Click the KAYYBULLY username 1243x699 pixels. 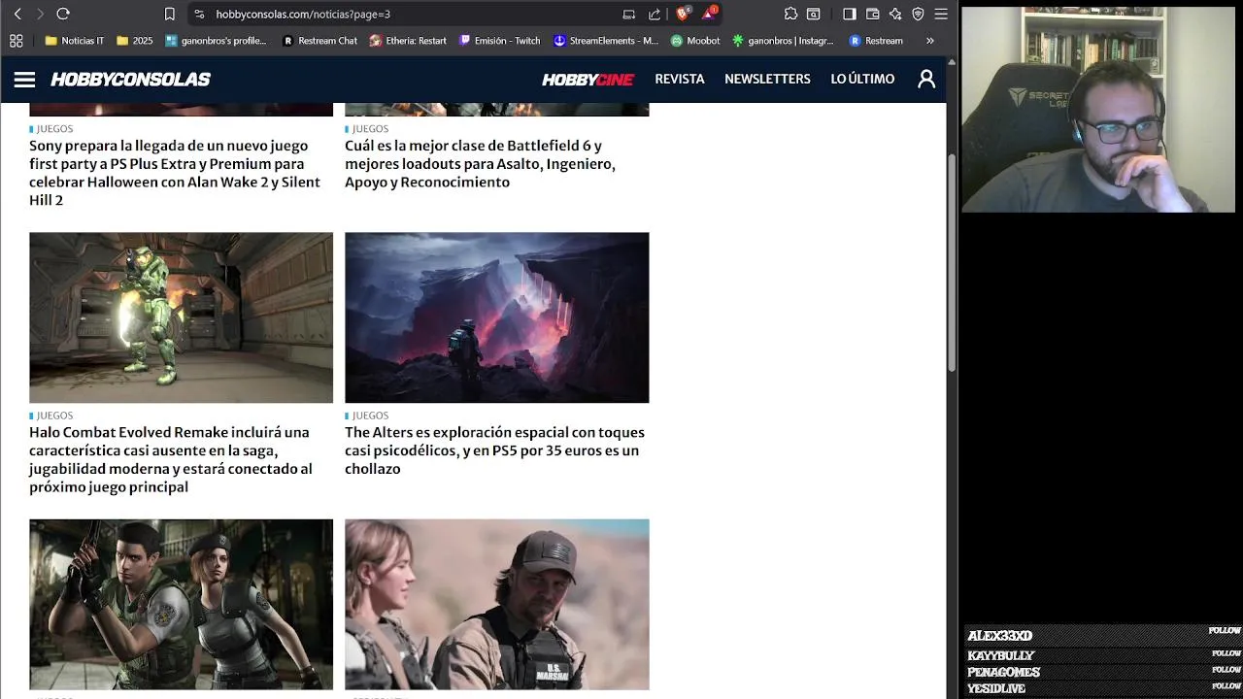1001,656
